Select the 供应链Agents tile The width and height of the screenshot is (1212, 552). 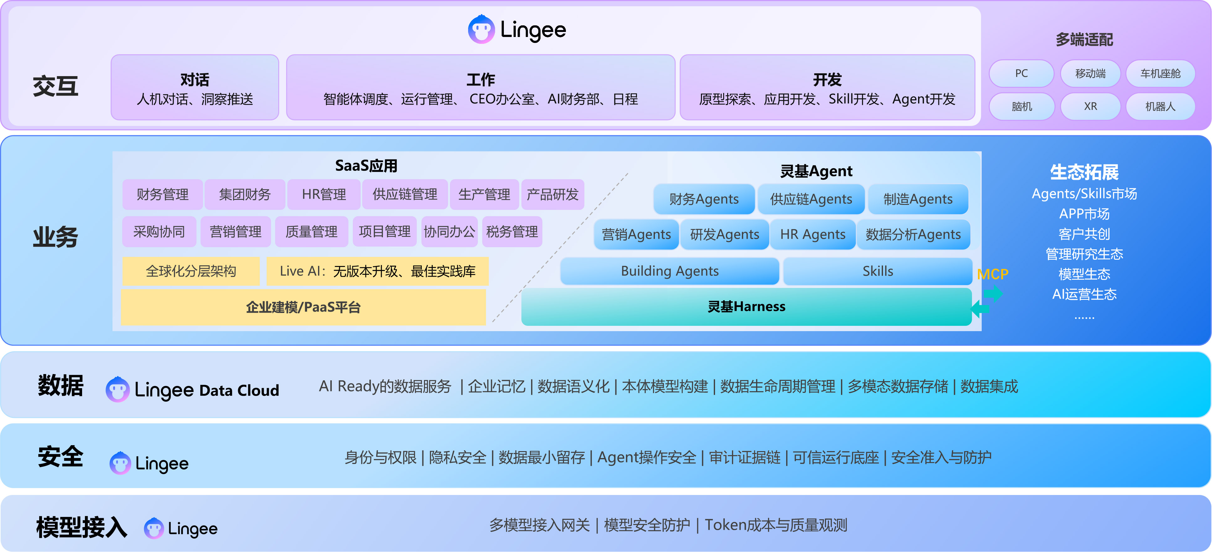point(811,199)
